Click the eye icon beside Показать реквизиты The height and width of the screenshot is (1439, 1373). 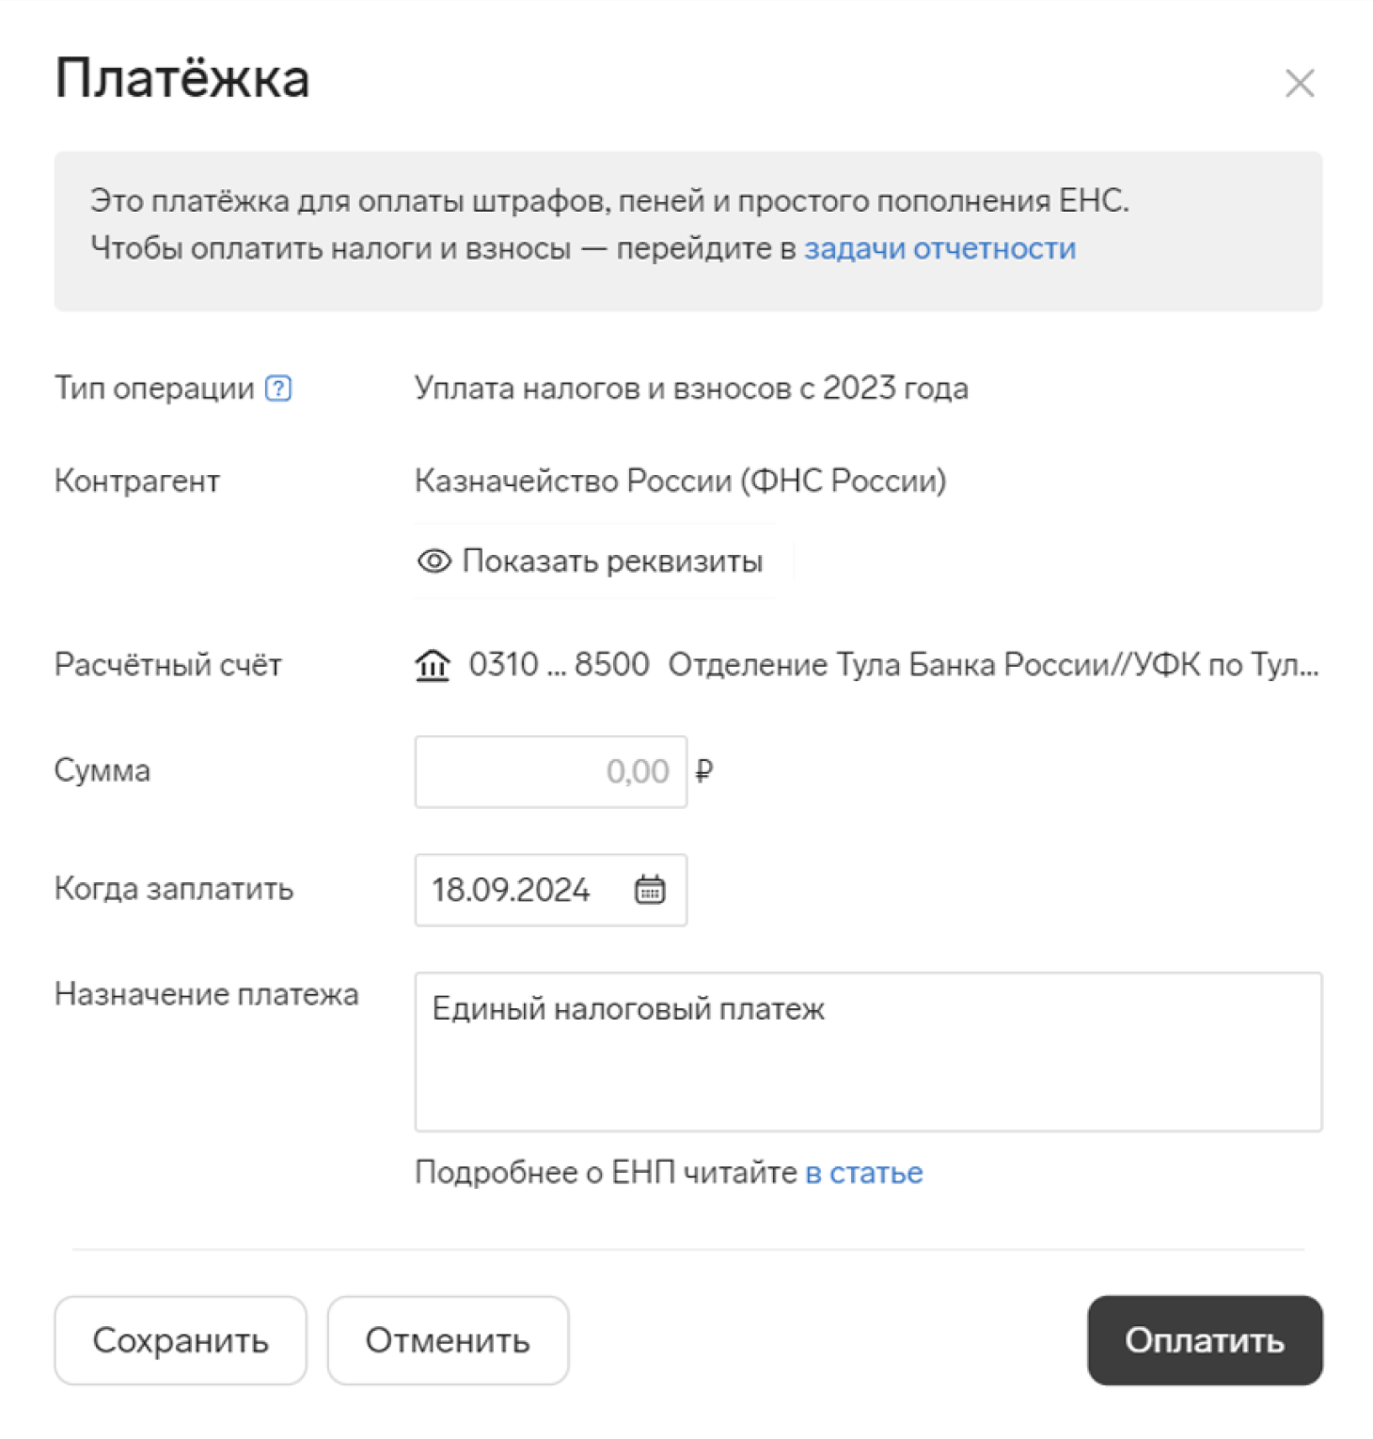pyautogui.click(x=434, y=561)
